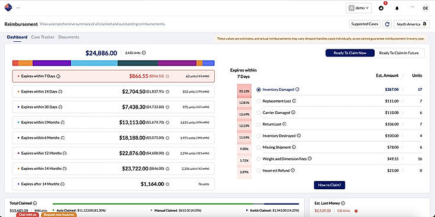Expand the Expires within 30 Days row
The height and width of the screenshot is (217, 435).
click(x=113, y=107)
